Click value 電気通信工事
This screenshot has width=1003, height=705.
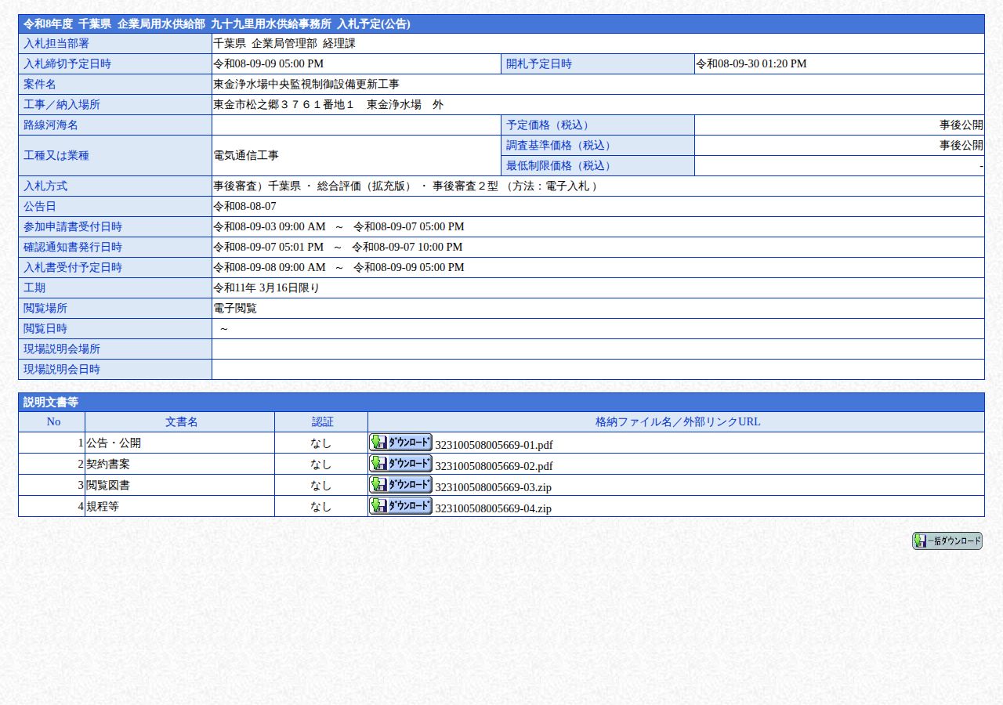pyautogui.click(x=246, y=156)
